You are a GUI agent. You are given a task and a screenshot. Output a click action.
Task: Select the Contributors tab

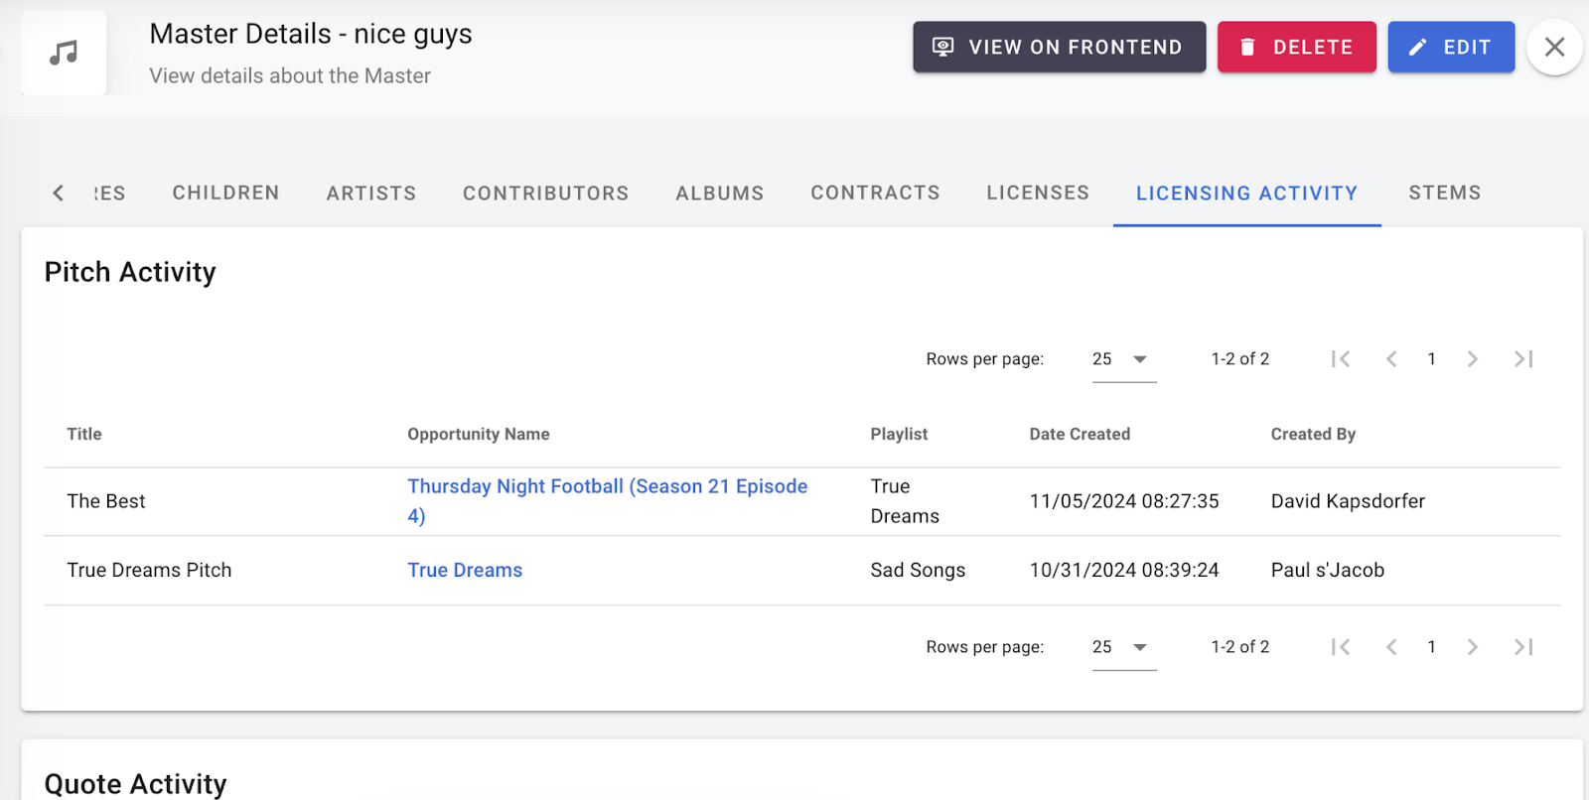pyautogui.click(x=545, y=193)
